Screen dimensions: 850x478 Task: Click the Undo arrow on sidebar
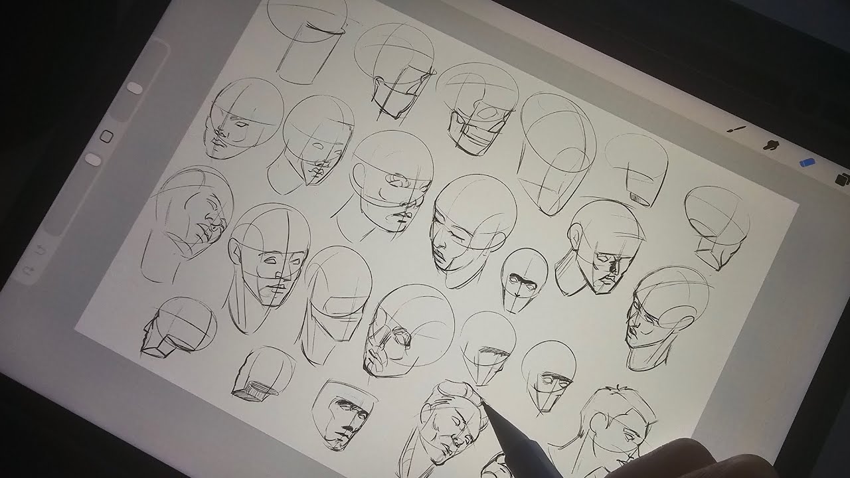[x=41, y=250]
